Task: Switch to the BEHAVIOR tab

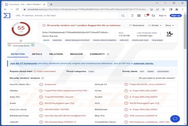Action: [77, 54]
